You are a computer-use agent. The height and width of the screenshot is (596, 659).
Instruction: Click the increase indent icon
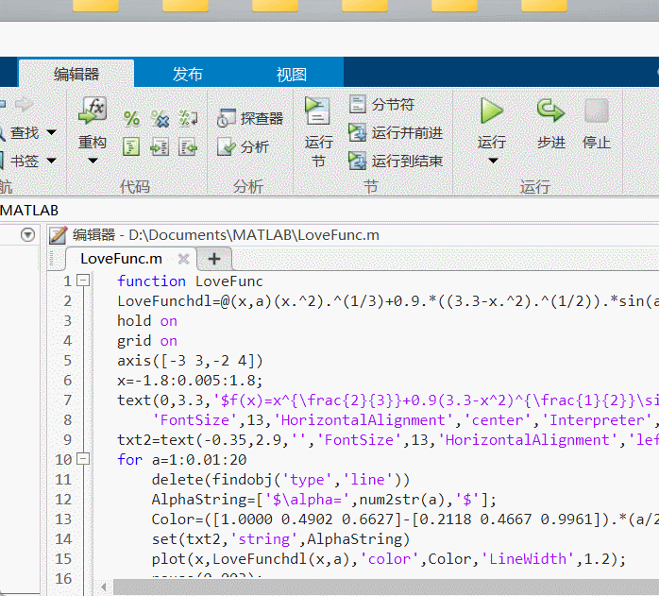160,147
